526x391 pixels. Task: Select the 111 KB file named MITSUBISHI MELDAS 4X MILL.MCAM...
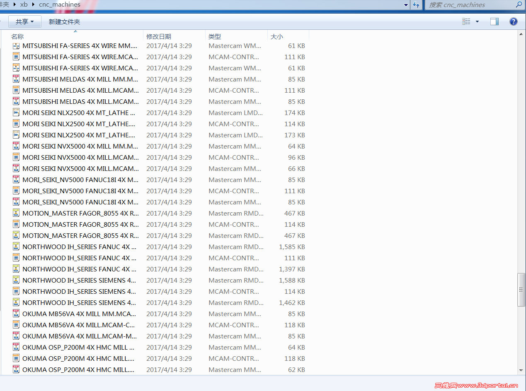[x=80, y=90]
